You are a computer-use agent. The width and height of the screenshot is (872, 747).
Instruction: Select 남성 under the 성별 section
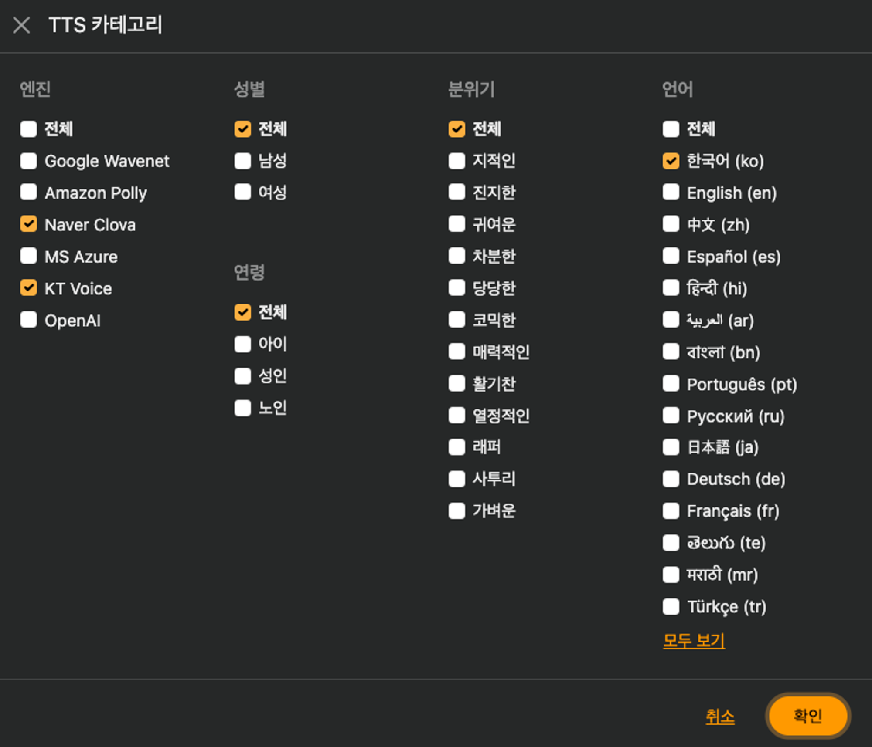[x=242, y=161]
